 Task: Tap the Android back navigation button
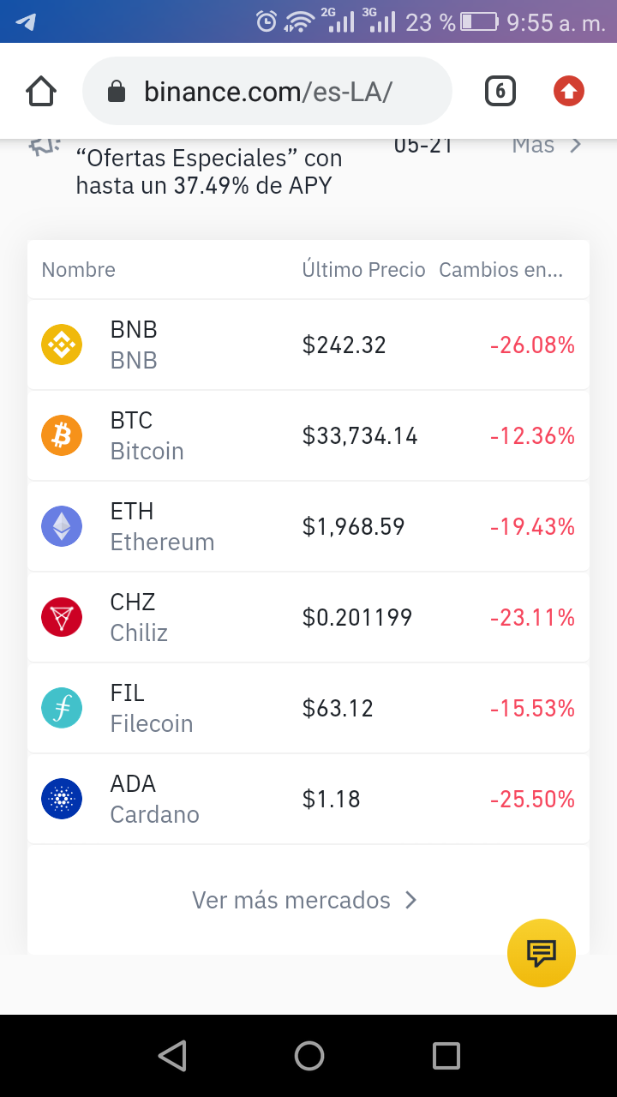(x=172, y=1056)
